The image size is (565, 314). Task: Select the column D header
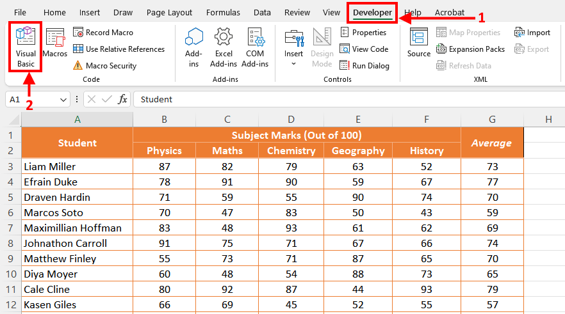(291, 119)
